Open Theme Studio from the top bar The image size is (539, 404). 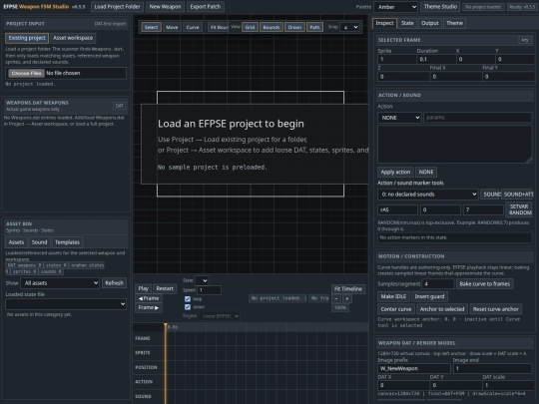pos(440,7)
